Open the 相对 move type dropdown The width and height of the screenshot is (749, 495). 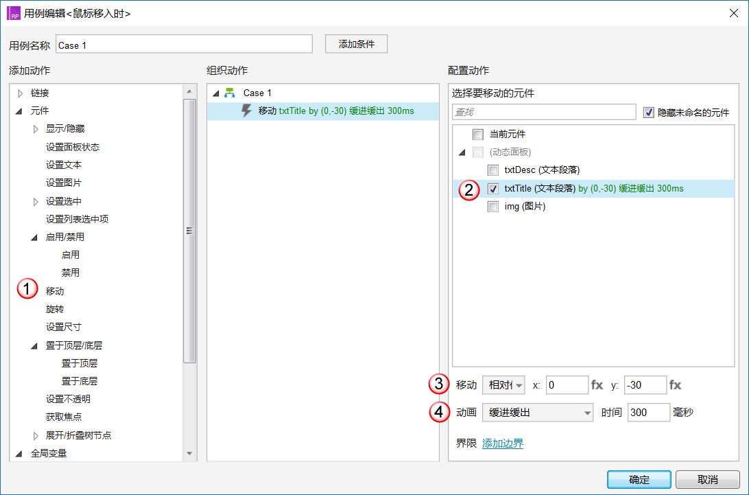(x=503, y=385)
